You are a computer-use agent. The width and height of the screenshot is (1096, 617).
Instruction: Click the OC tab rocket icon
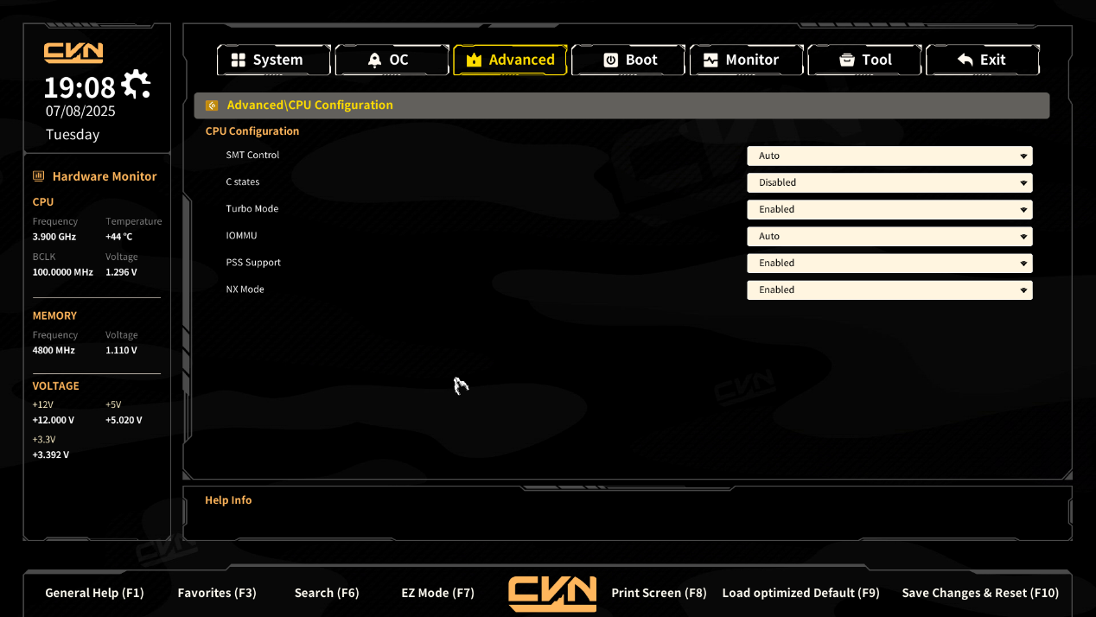pyautogui.click(x=374, y=60)
